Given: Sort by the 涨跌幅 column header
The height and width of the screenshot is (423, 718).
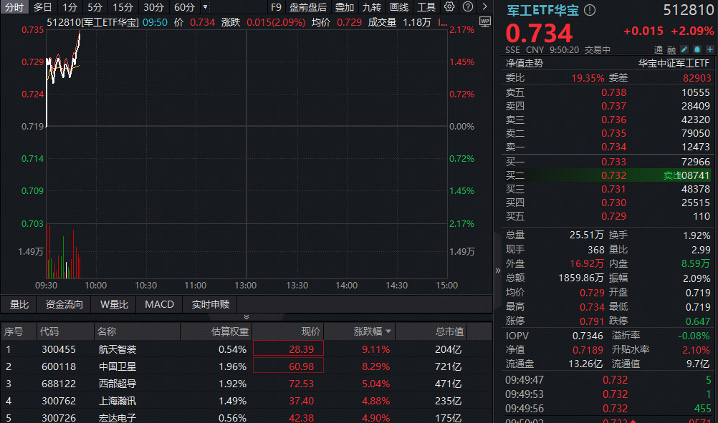Looking at the screenshot, I should tap(373, 331).
